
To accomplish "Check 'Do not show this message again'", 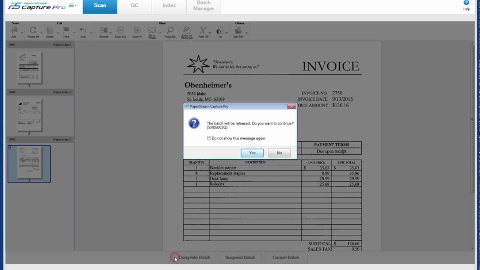I will pyautogui.click(x=209, y=138).
